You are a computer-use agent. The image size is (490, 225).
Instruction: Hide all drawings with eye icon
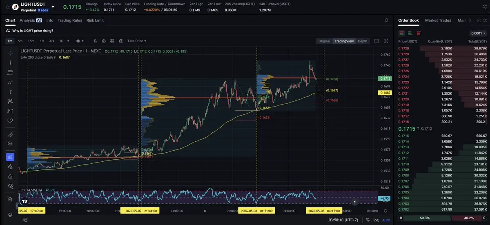tap(10, 186)
